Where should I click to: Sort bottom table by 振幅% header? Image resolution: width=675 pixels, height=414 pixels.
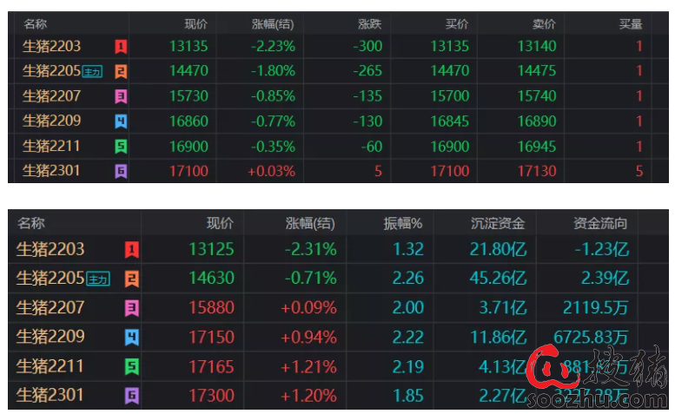404,223
